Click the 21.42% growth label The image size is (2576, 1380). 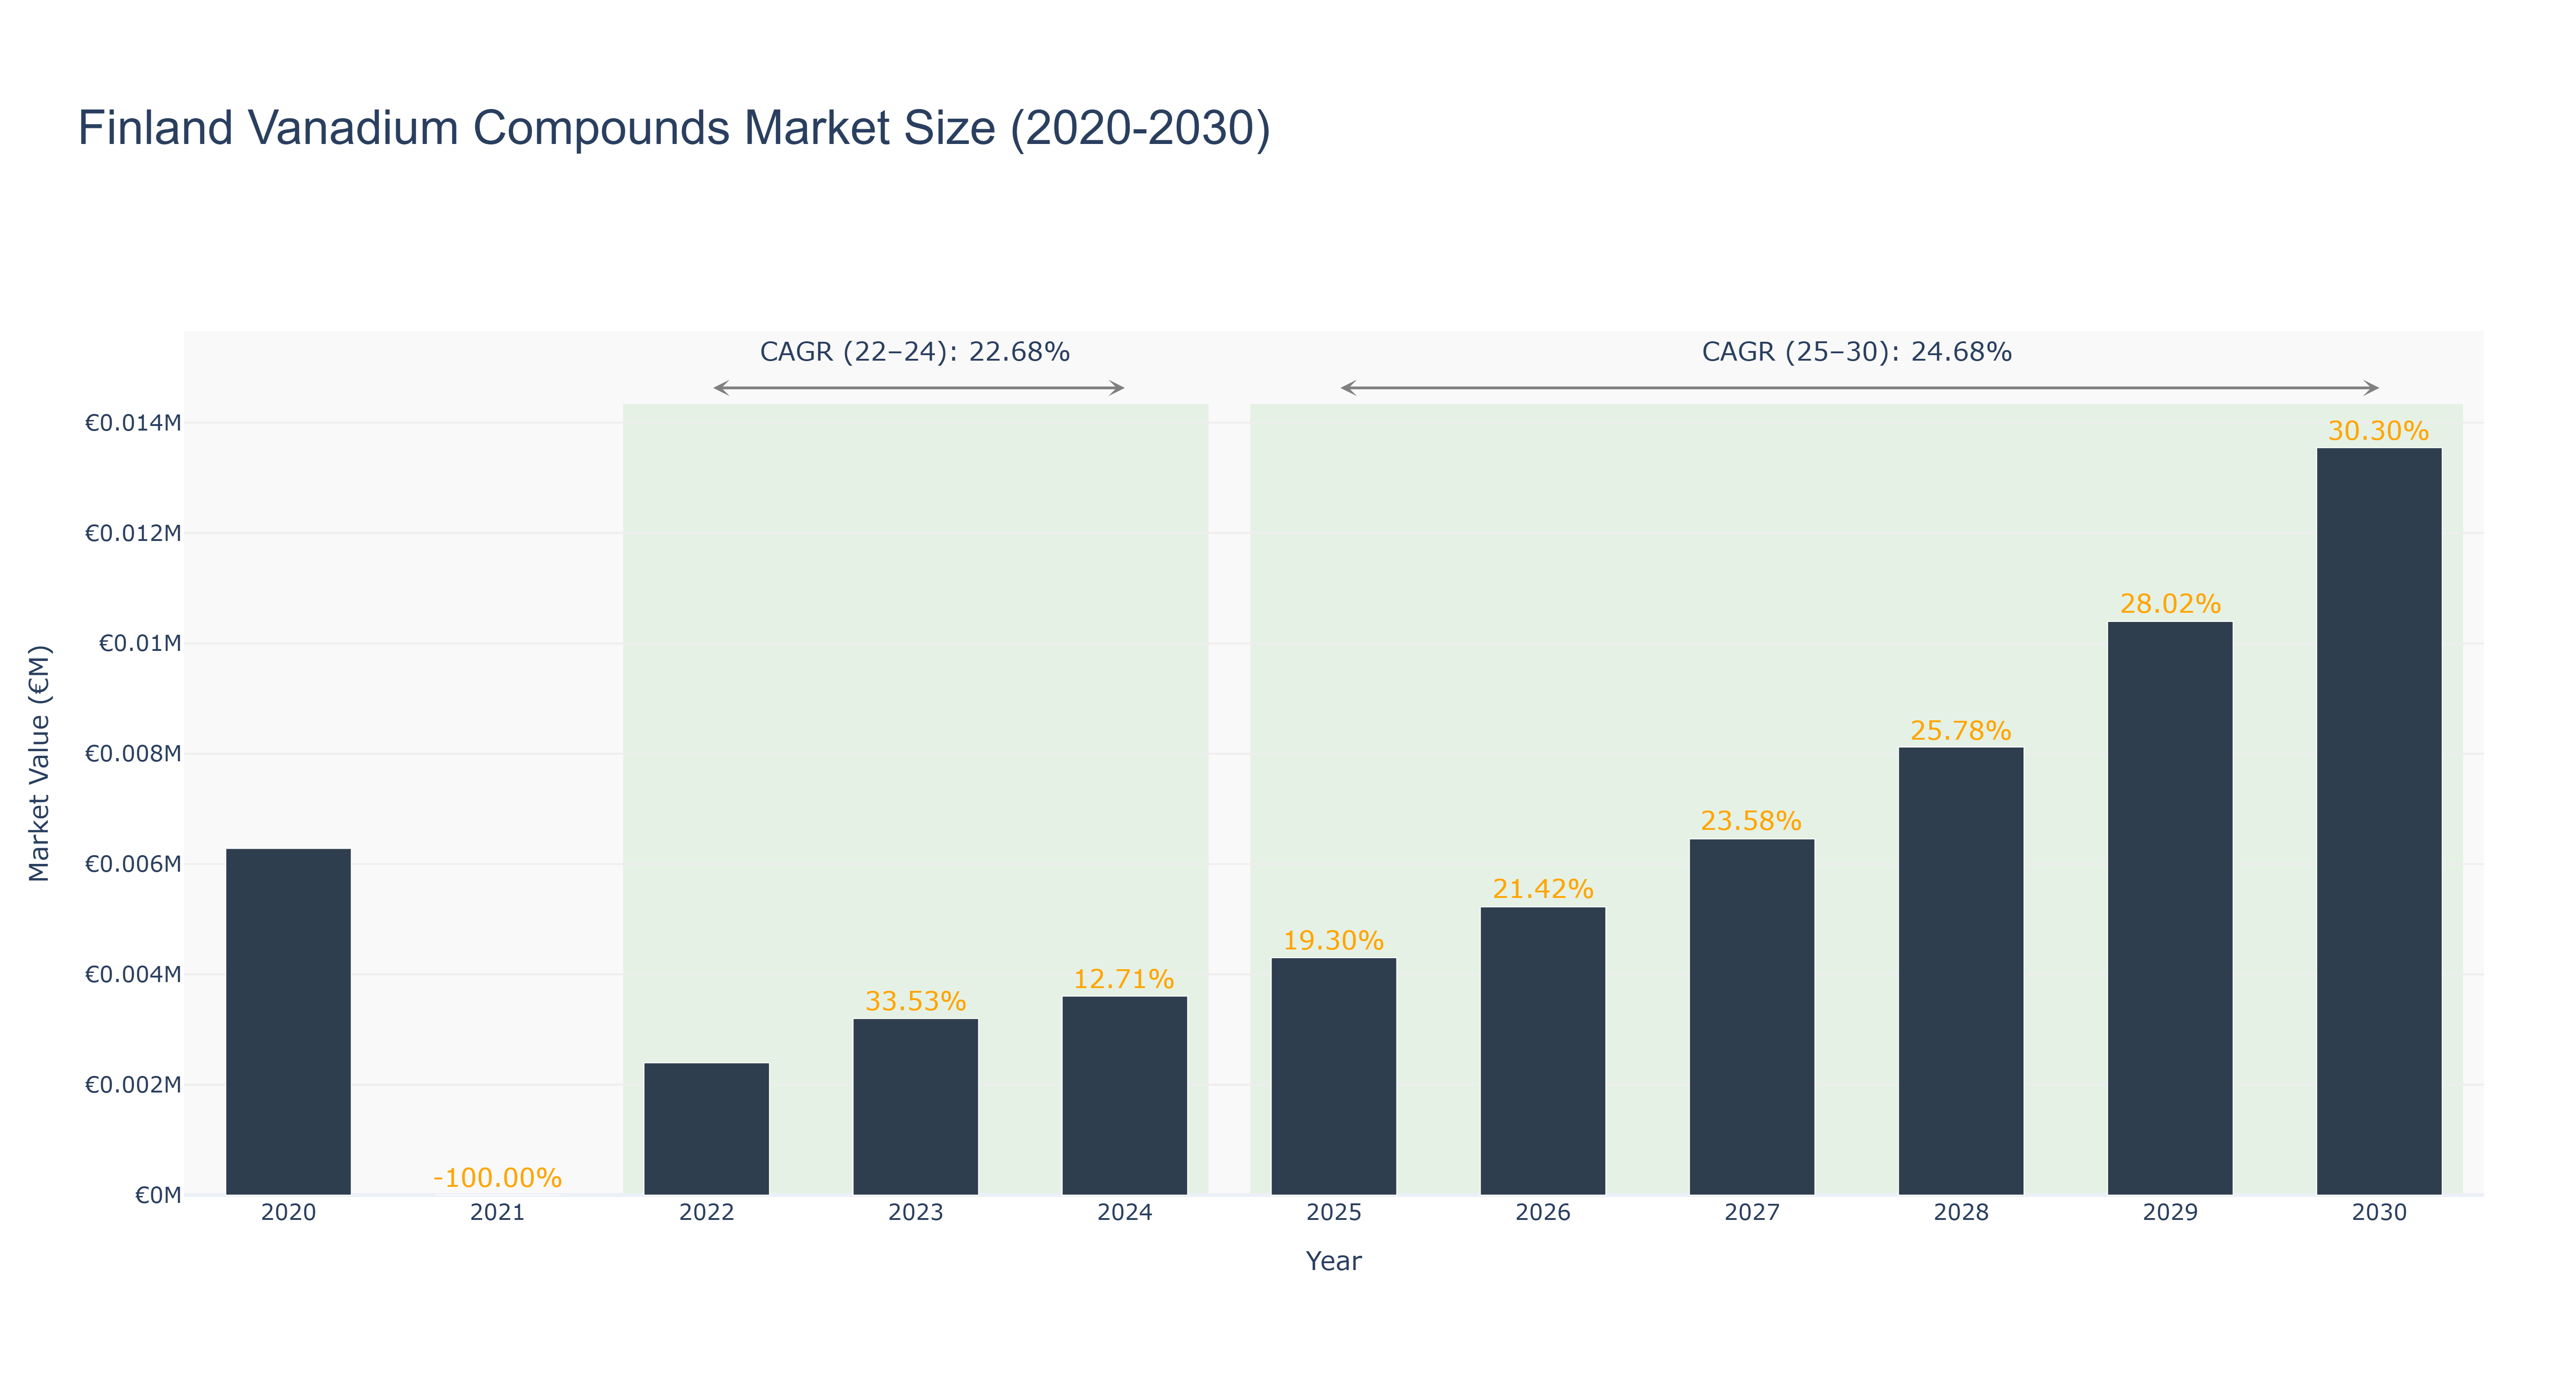1542,889
